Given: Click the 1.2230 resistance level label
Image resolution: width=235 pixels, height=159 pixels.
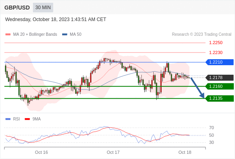Looking at the screenshot, I should pyautogui.click(x=215, y=52).
